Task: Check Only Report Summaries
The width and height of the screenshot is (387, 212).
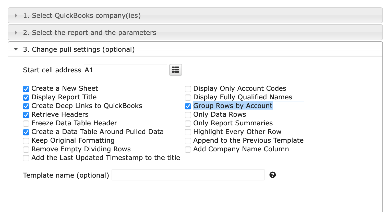Action: pyautogui.click(x=188, y=123)
